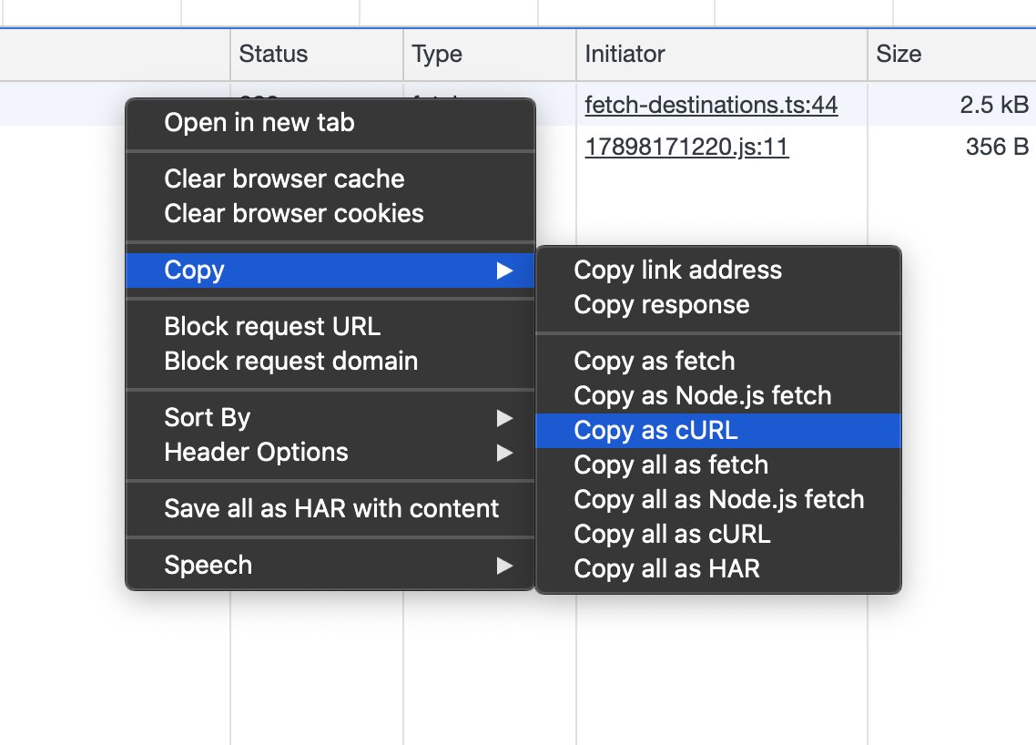Select 'Copy link address'
Screen dimensions: 1036x745
click(677, 270)
